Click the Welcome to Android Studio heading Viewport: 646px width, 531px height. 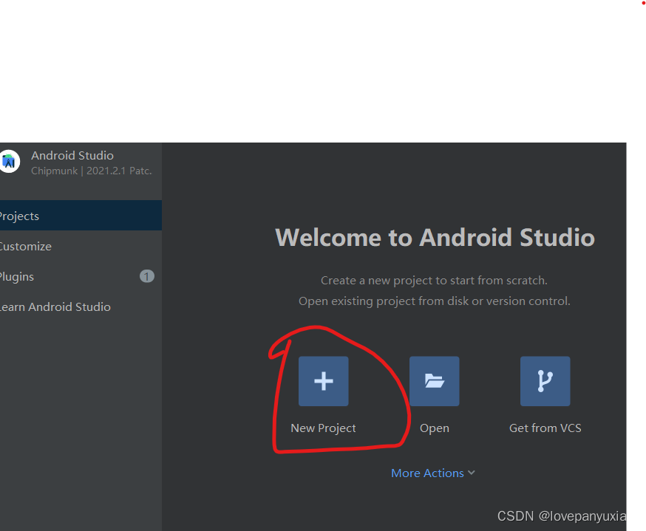[435, 238]
